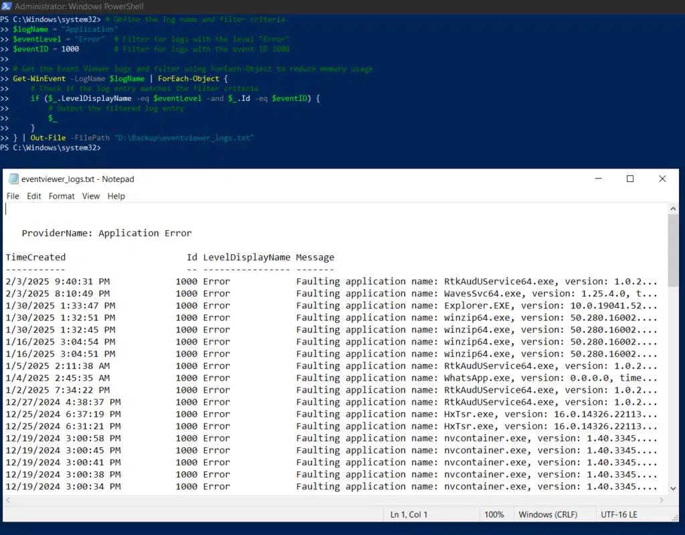Click the 'Ln 1, Col 1' status bar entry

click(x=409, y=514)
